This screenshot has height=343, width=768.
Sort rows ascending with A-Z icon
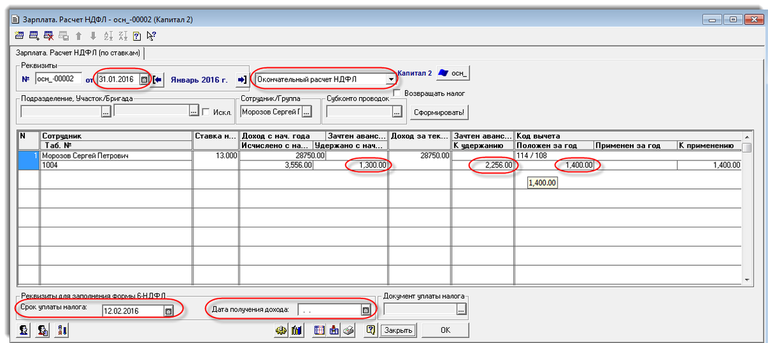(108, 36)
